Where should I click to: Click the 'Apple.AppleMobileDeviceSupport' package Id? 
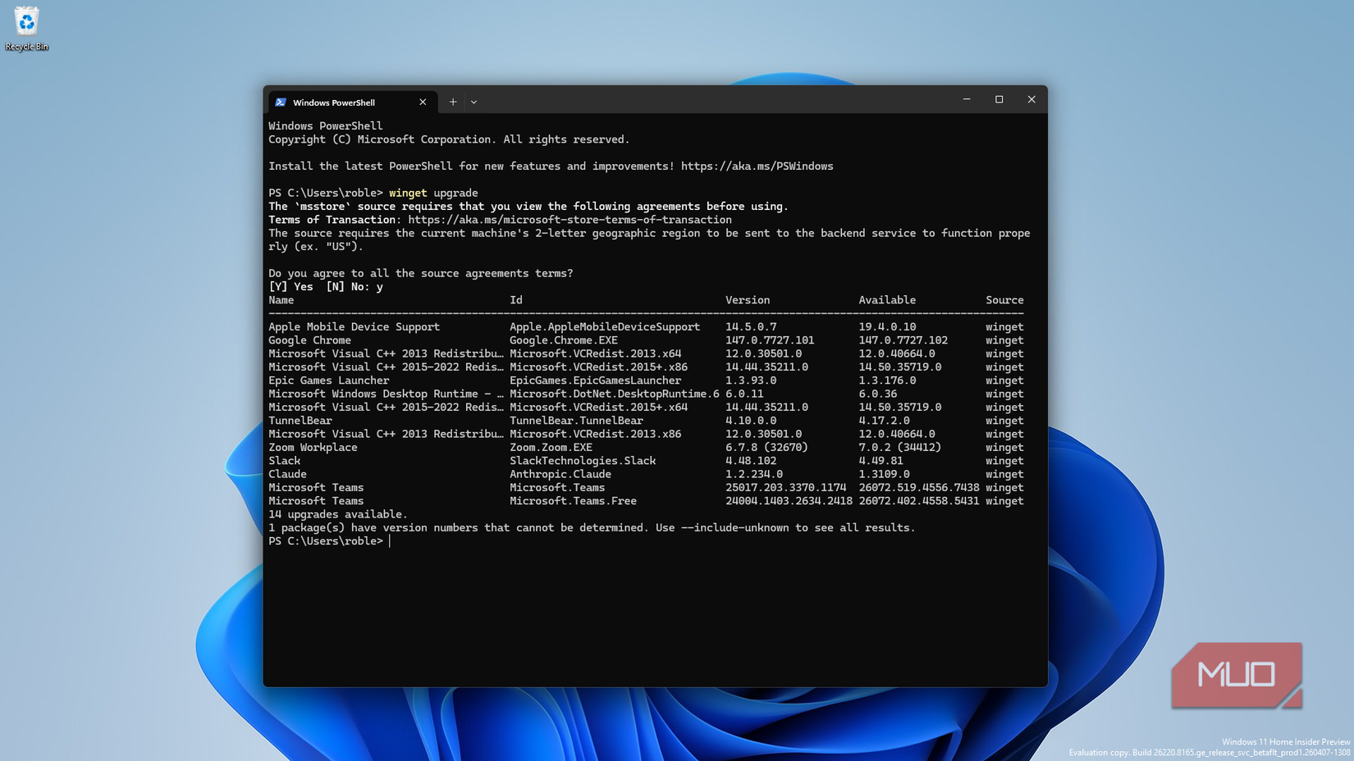click(x=605, y=327)
